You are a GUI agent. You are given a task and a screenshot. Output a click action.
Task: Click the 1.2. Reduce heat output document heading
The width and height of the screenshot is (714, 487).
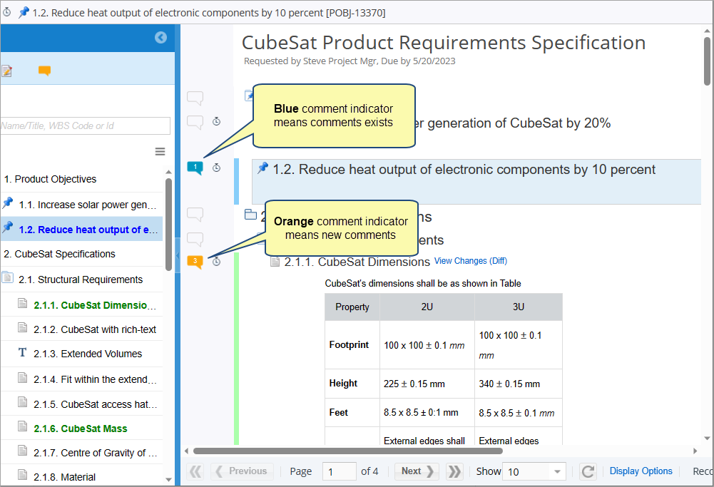tap(464, 170)
